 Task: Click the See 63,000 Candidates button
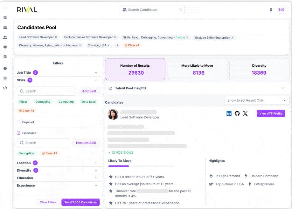point(80,202)
